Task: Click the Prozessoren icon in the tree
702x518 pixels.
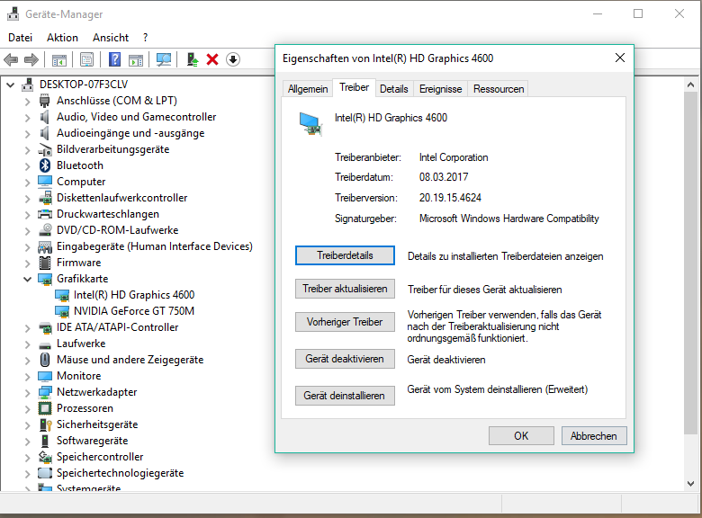Action: point(45,408)
